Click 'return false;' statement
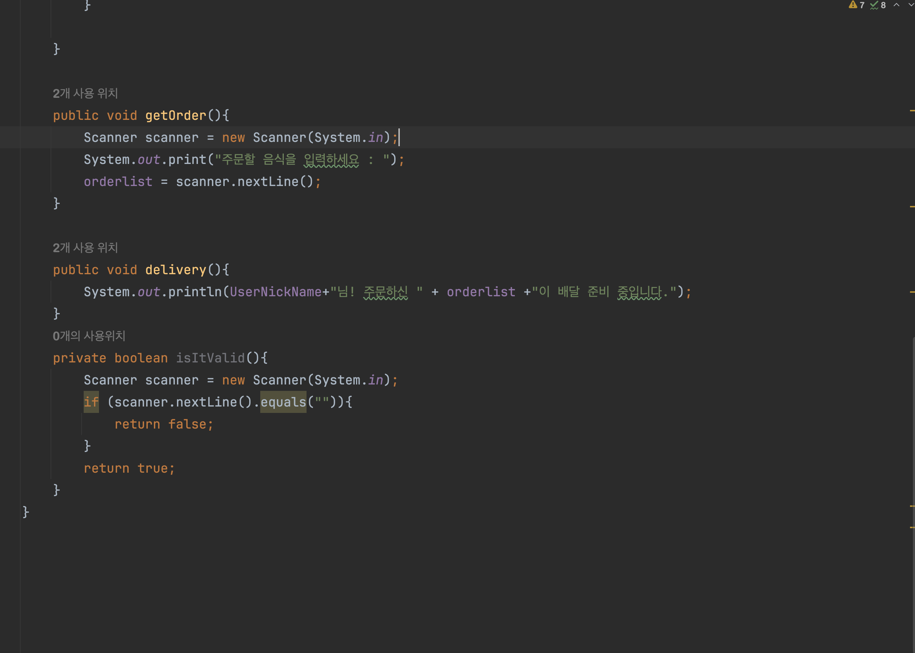The height and width of the screenshot is (653, 915). pyautogui.click(x=164, y=424)
